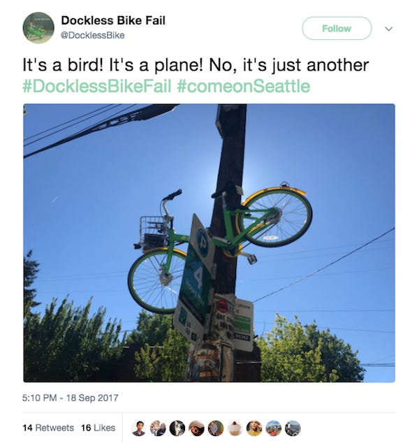The width and height of the screenshot is (419, 443).
Task: View the 14 Retweets list
Action: [x=48, y=428]
